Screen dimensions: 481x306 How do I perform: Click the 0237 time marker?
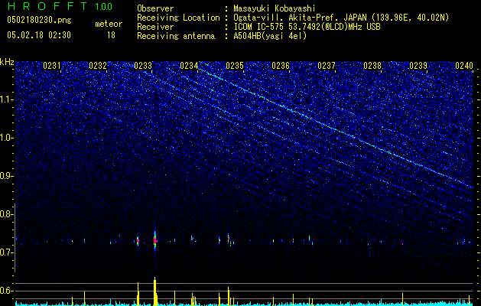coord(327,66)
